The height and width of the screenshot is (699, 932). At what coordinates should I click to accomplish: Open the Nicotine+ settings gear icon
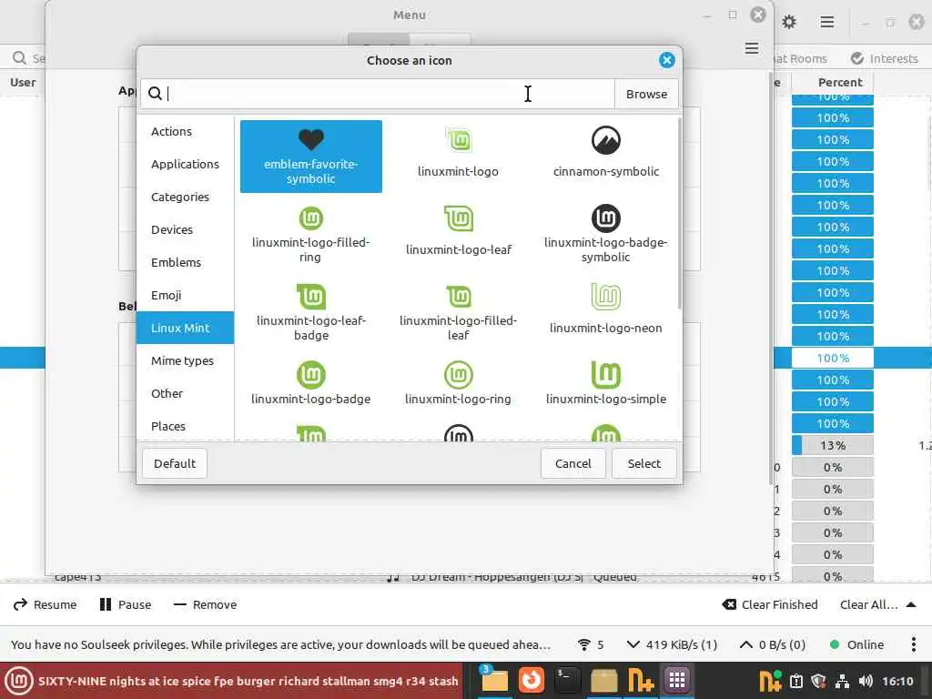(x=789, y=22)
